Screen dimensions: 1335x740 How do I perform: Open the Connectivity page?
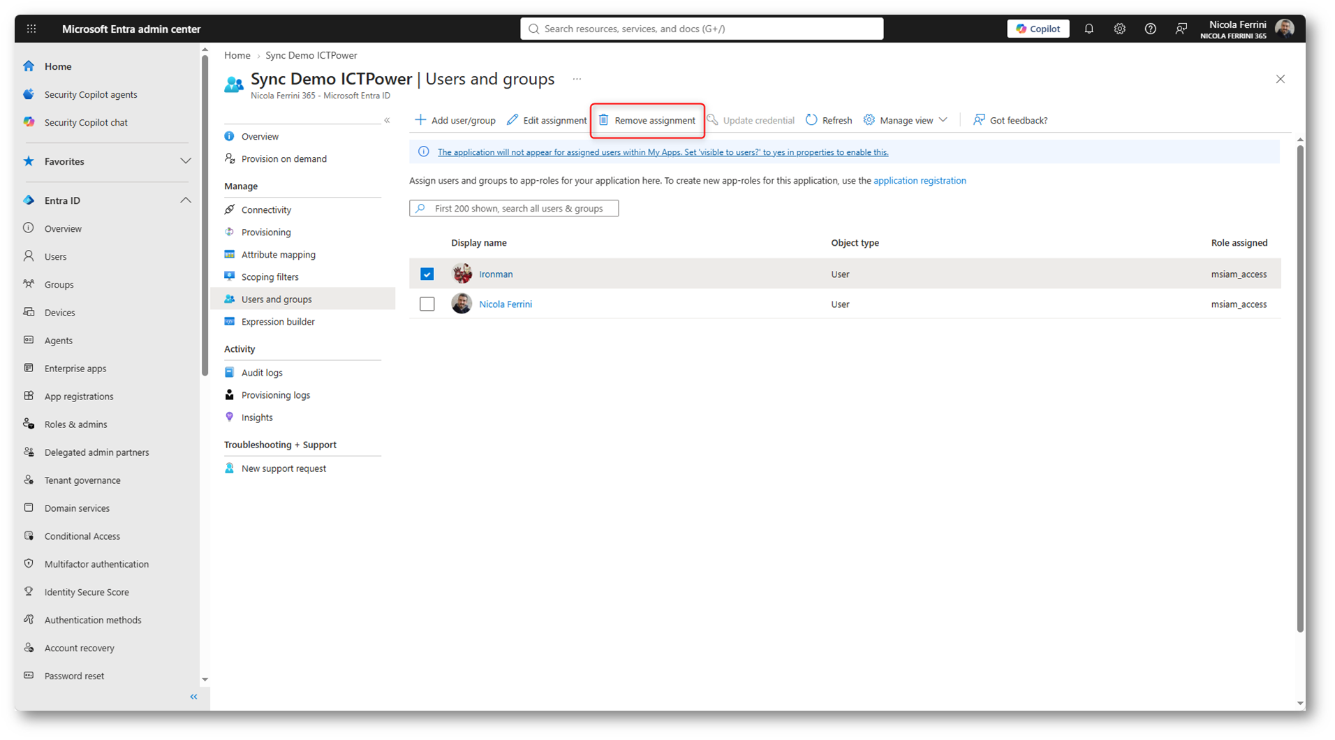[266, 210]
